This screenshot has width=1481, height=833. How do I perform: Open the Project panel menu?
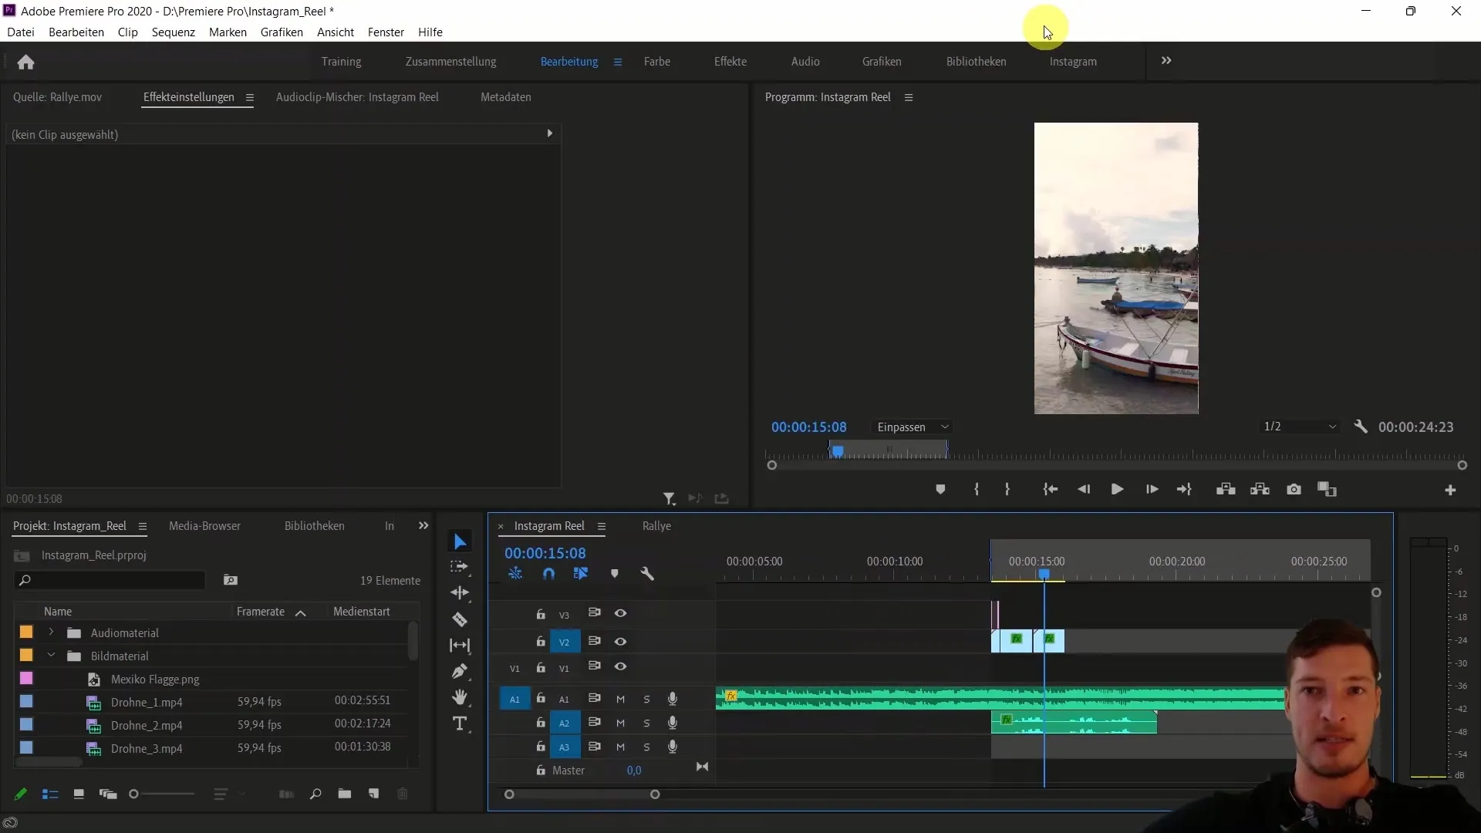pos(143,526)
